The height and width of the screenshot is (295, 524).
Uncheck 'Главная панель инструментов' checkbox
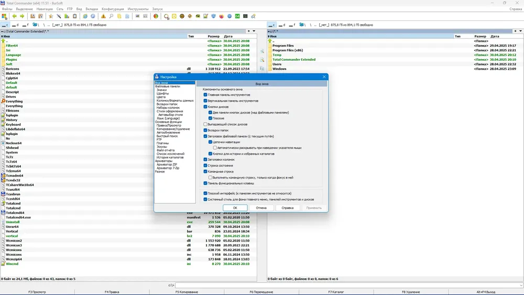coord(205,94)
